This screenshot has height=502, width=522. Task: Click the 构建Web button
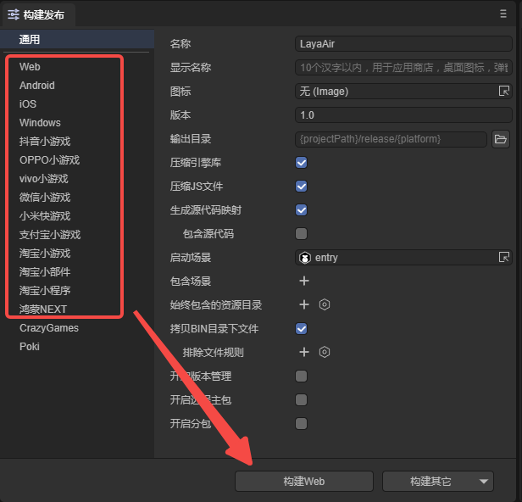point(304,481)
